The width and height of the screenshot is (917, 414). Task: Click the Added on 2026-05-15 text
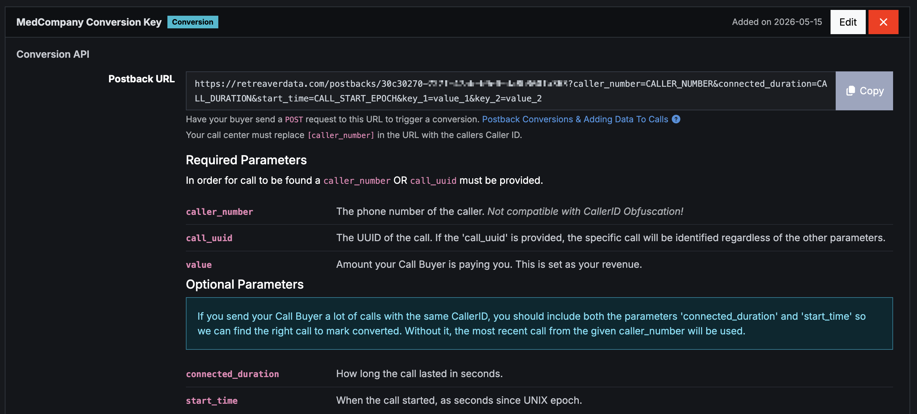coord(777,22)
